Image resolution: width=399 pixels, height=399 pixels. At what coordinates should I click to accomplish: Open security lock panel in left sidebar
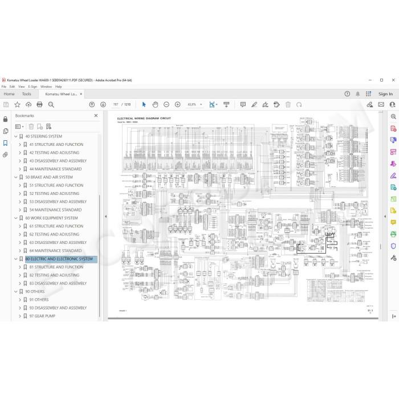[5, 119]
